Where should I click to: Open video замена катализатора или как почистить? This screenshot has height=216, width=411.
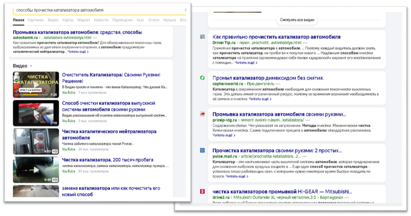pos(111,191)
